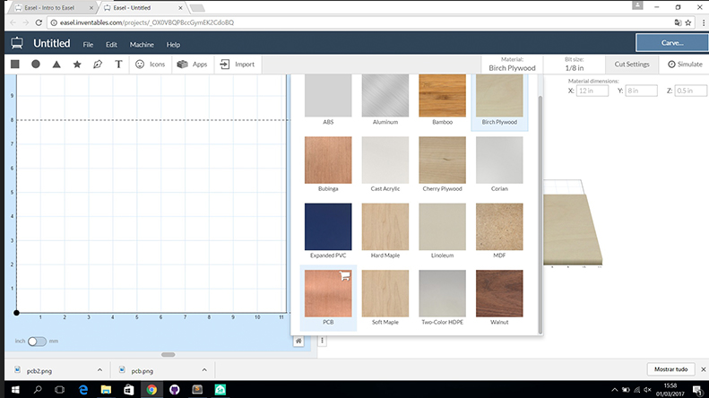Select the star shape tool

click(77, 65)
